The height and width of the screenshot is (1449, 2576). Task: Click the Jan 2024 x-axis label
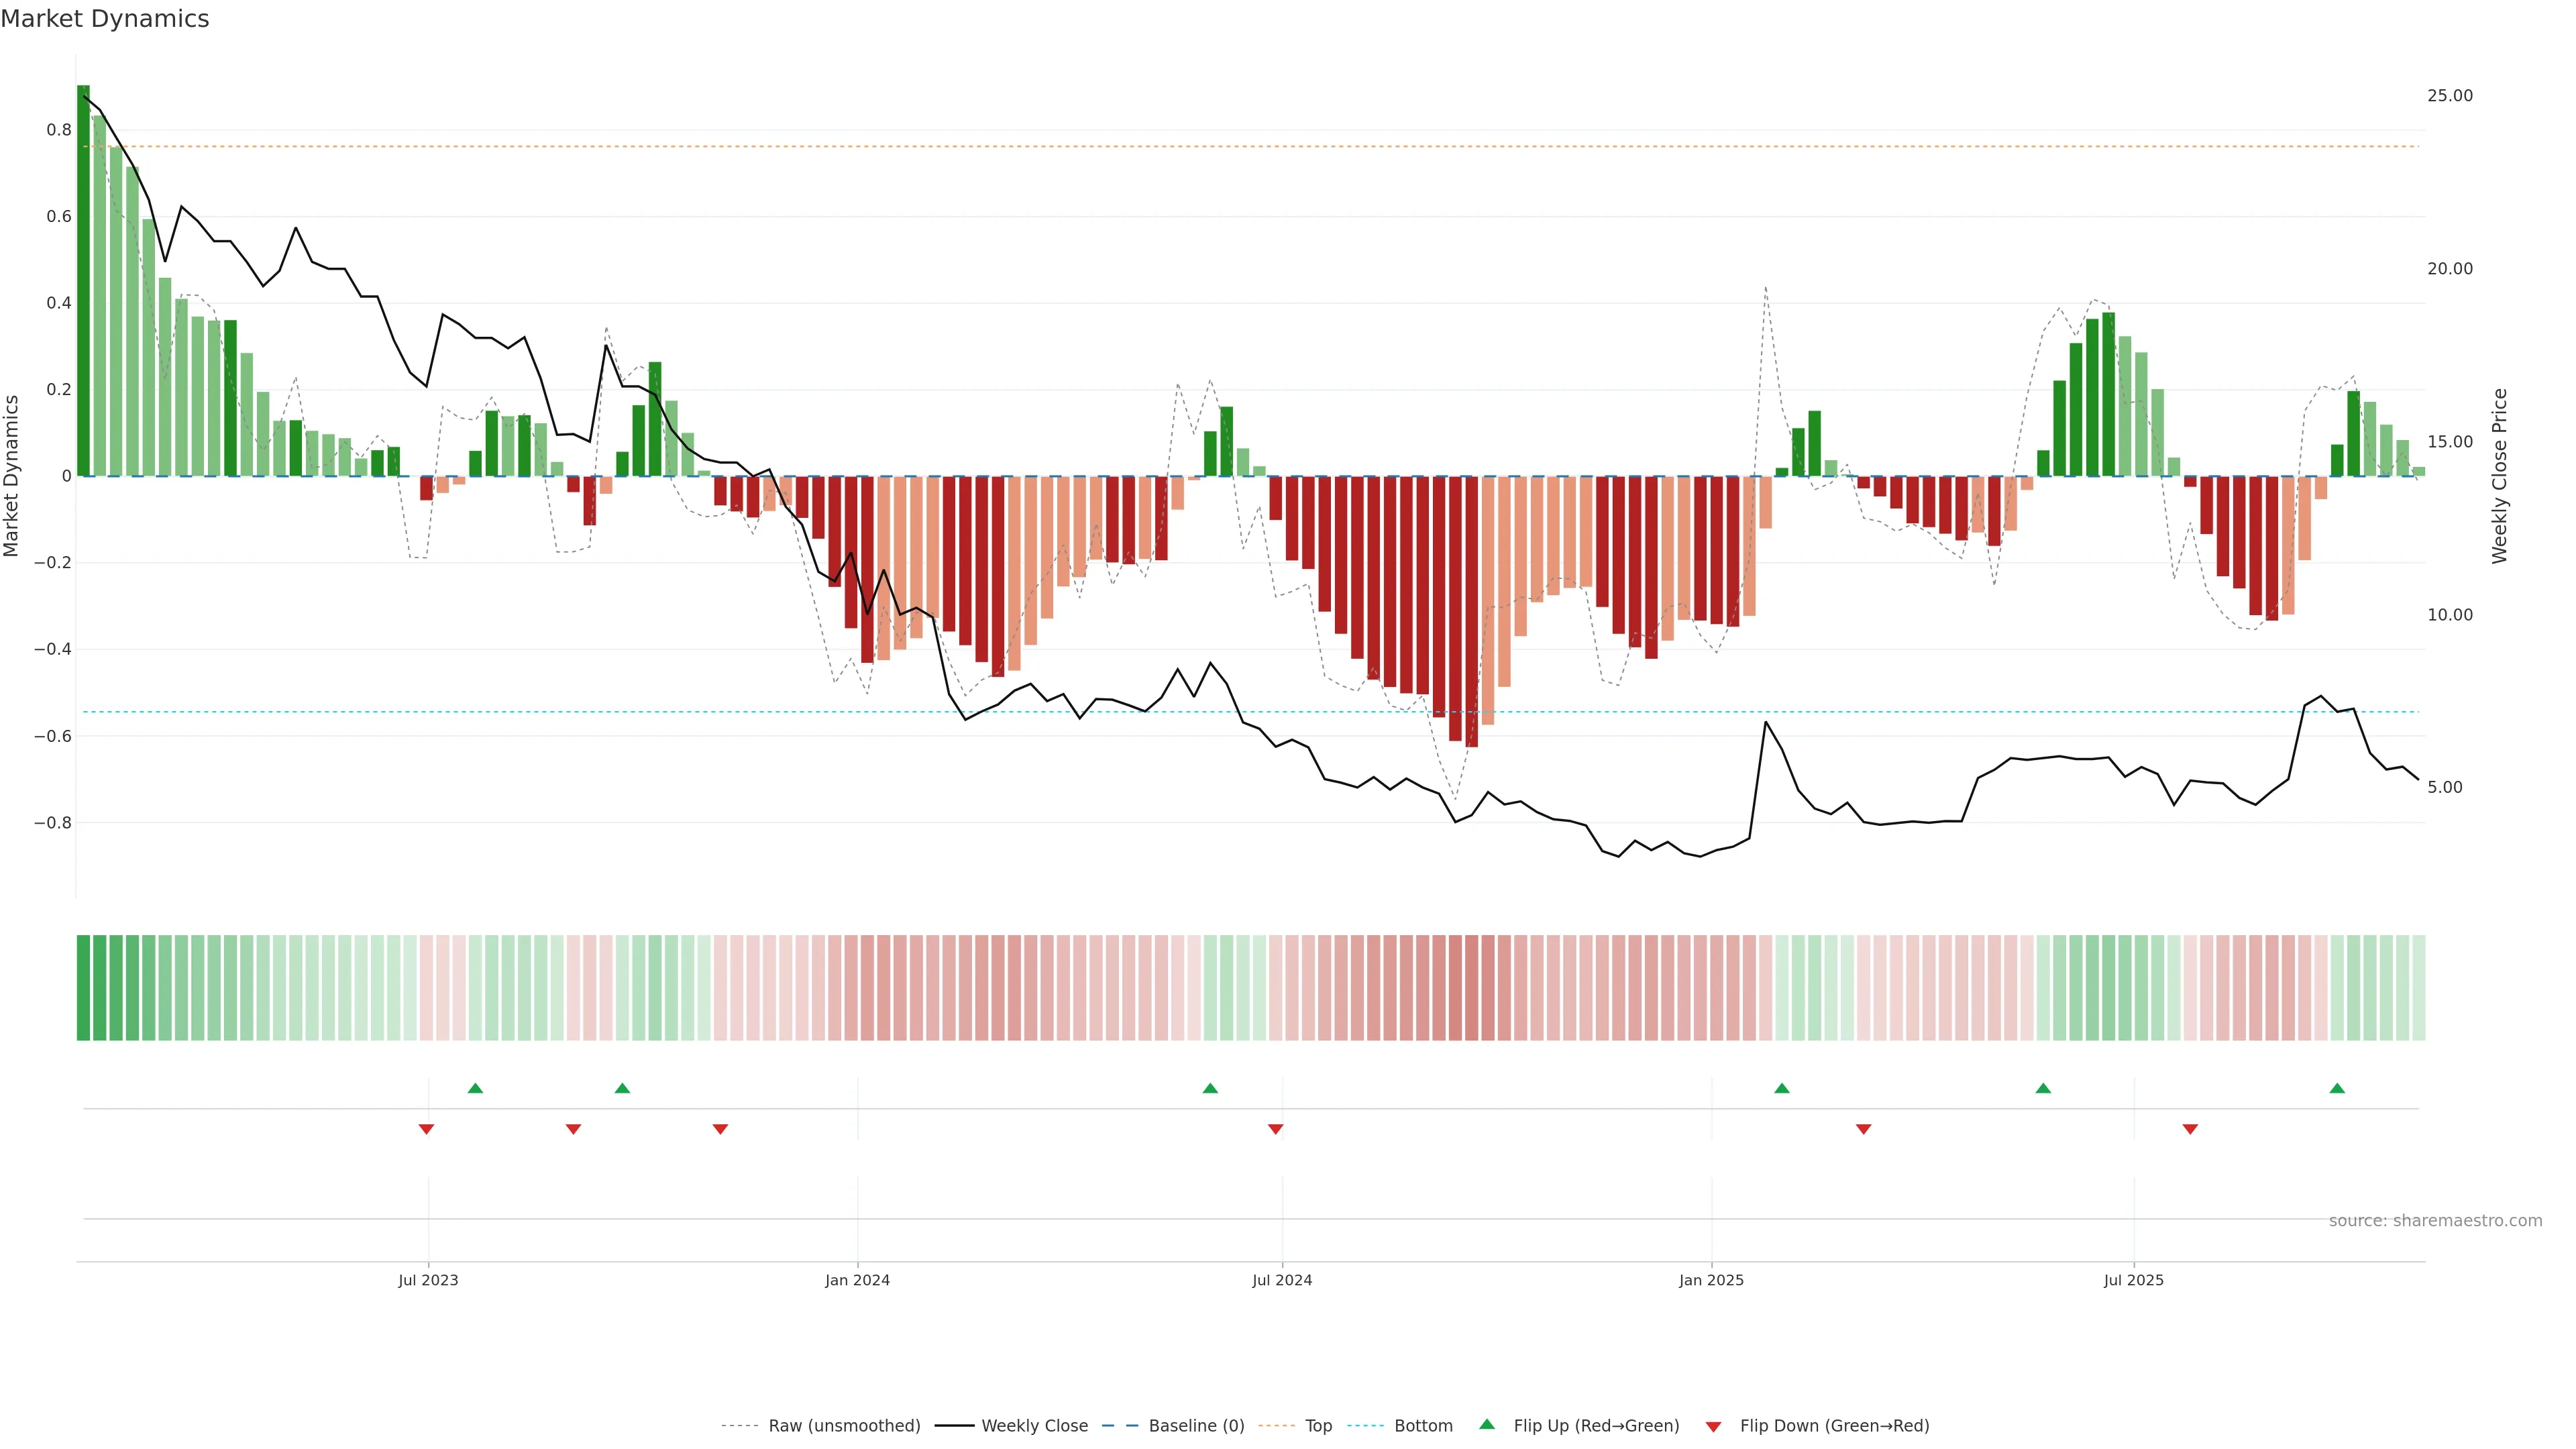point(857,1280)
